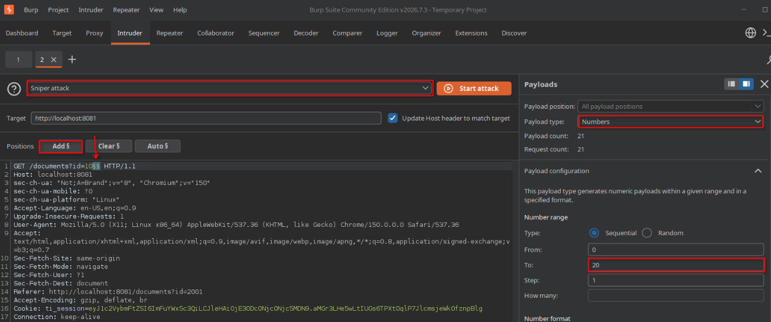Dock the payloads panel to the left
The image size is (771, 322).
point(732,84)
